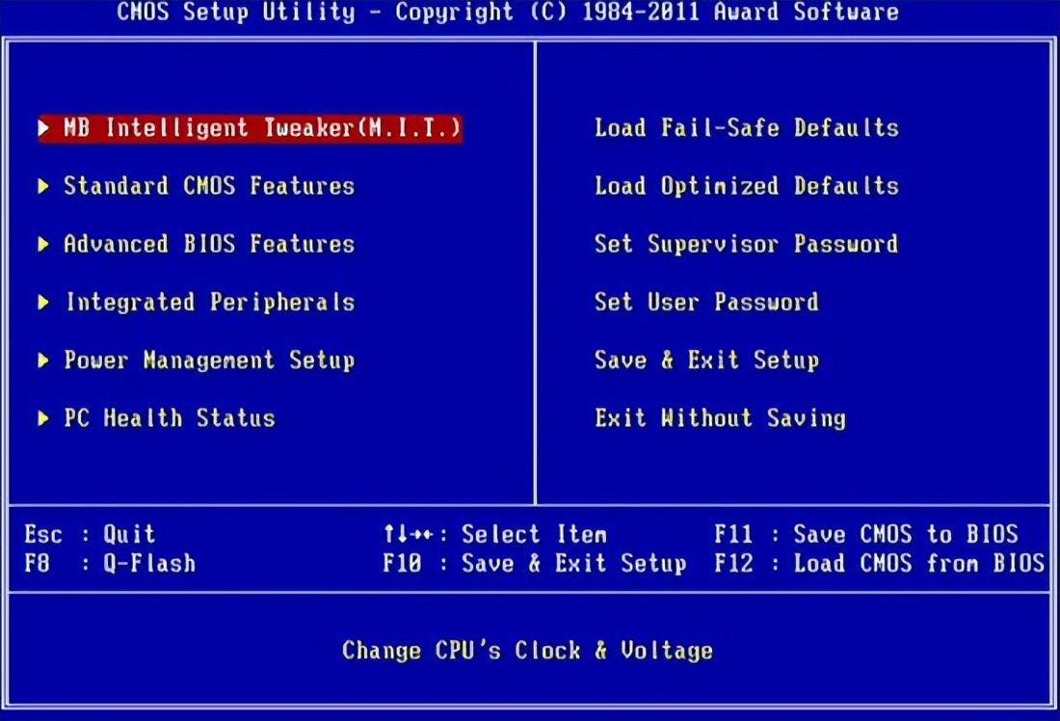Click the arrow beside MB Intelligent Tweaker
The width and height of the screenshot is (1060, 721).
[x=44, y=127]
